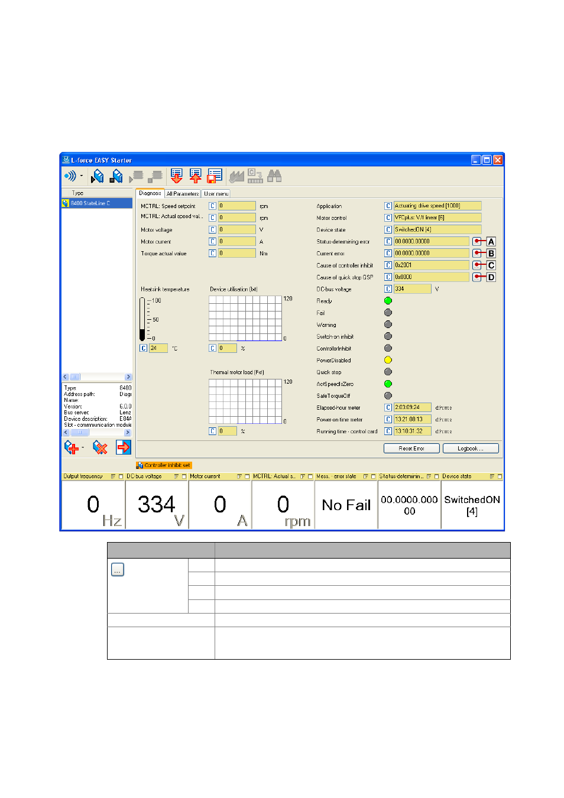This screenshot has height=798, width=564.
Task: Open details for Status-determining error
Action: point(477,242)
